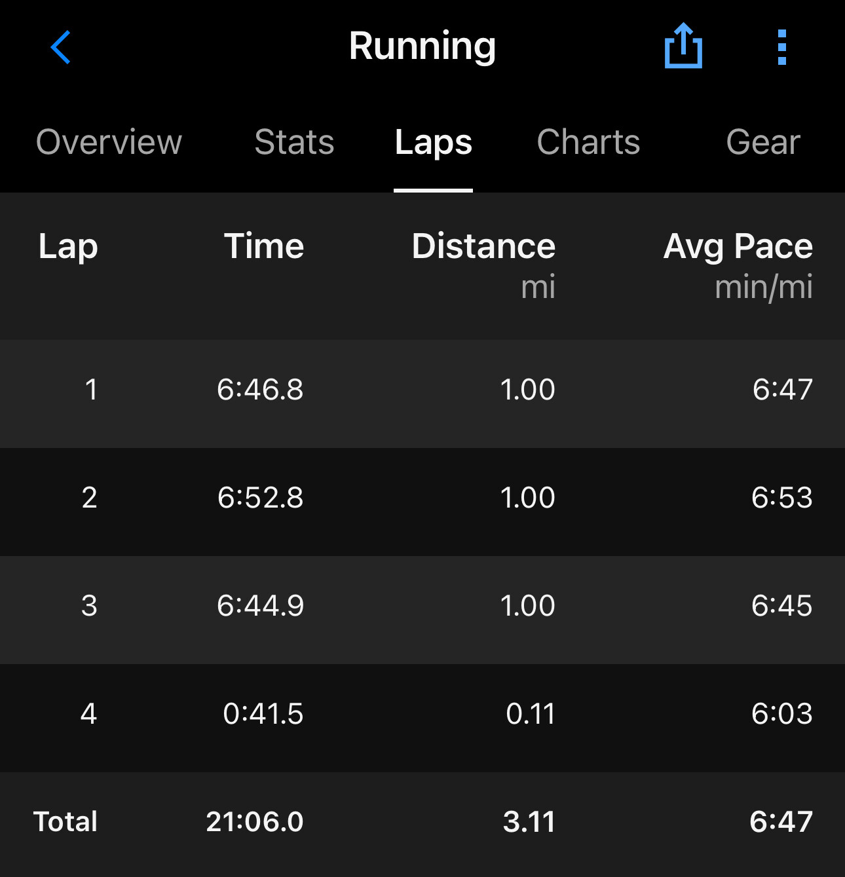Go to the Gear tab
845x877 pixels.
pos(762,142)
